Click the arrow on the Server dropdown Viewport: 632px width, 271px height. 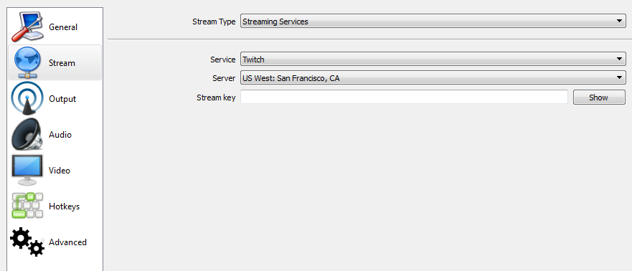coord(620,78)
